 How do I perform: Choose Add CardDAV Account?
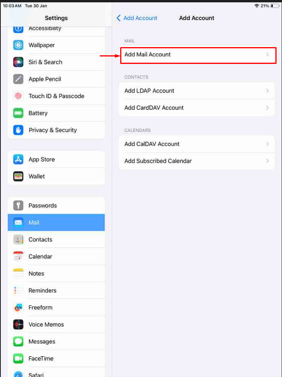pyautogui.click(x=197, y=108)
